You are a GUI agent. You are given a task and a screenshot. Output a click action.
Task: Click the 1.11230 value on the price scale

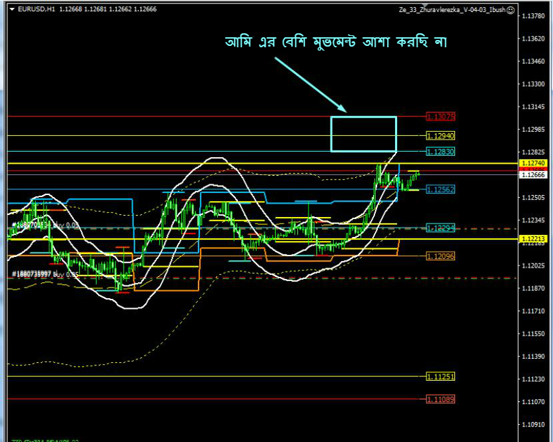point(533,379)
